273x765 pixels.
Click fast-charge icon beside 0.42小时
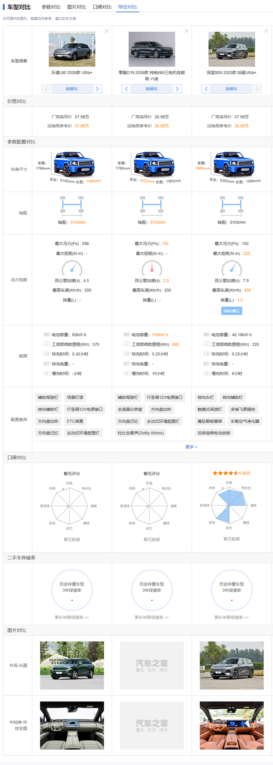(x=47, y=354)
